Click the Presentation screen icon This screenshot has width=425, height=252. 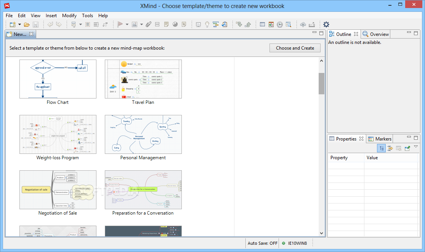pos(199,24)
